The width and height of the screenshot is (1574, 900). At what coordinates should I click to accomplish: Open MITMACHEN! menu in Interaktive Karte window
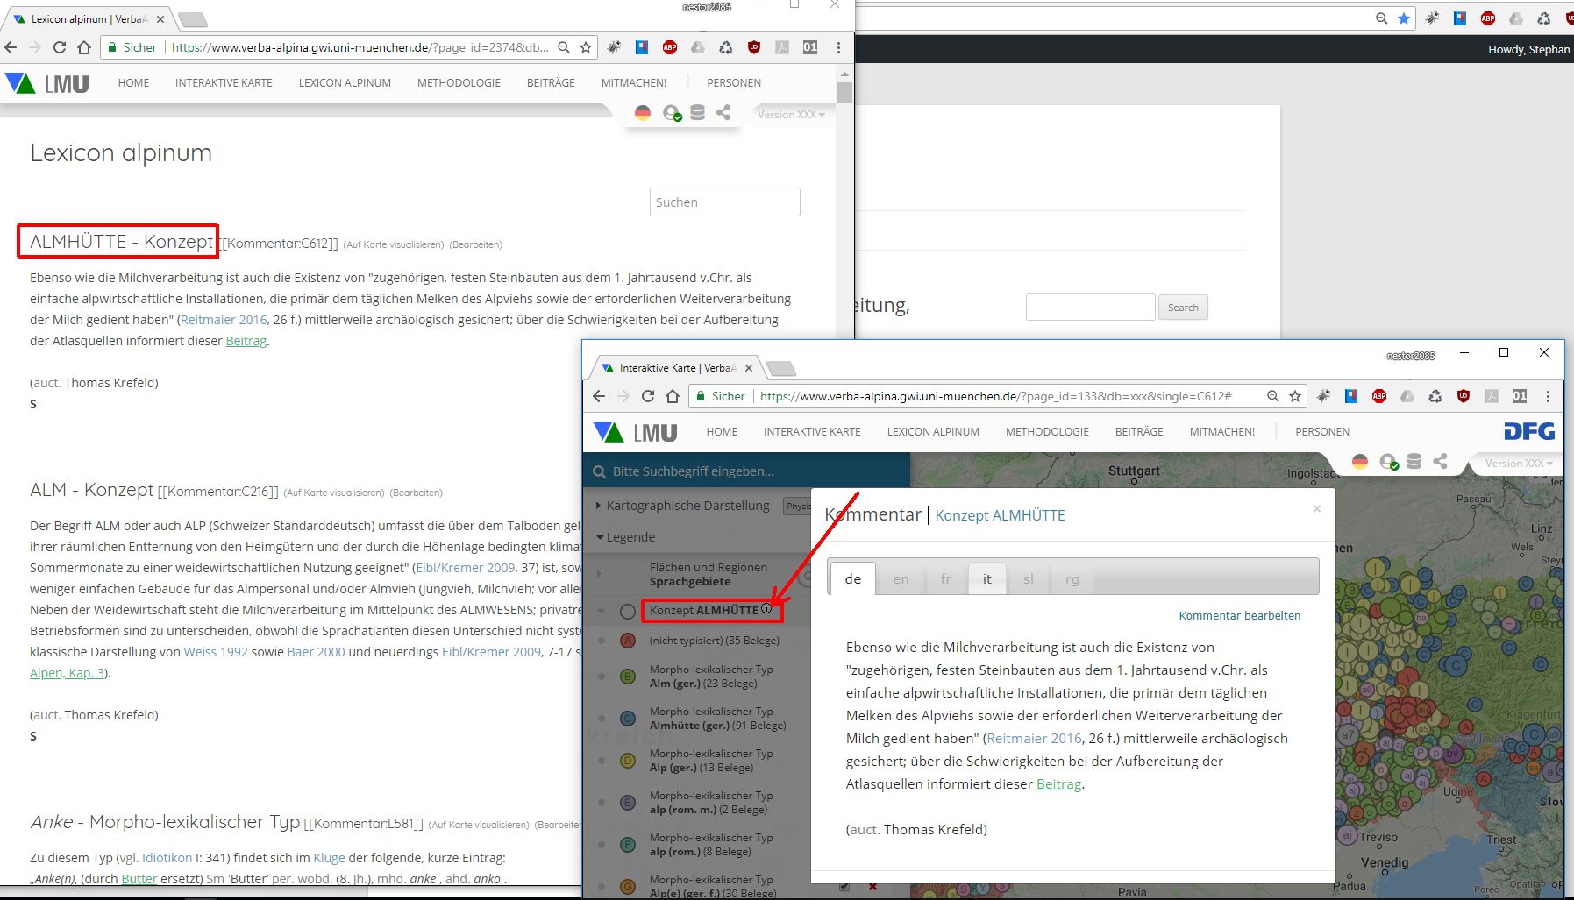pyautogui.click(x=1222, y=432)
